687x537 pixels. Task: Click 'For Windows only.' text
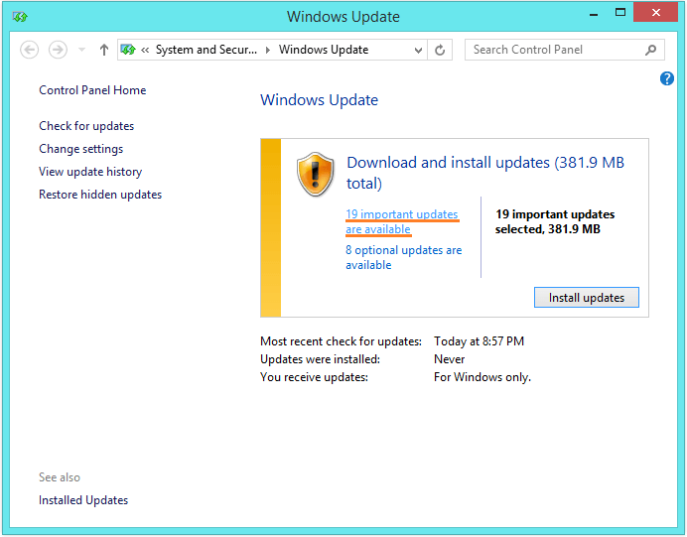point(481,377)
